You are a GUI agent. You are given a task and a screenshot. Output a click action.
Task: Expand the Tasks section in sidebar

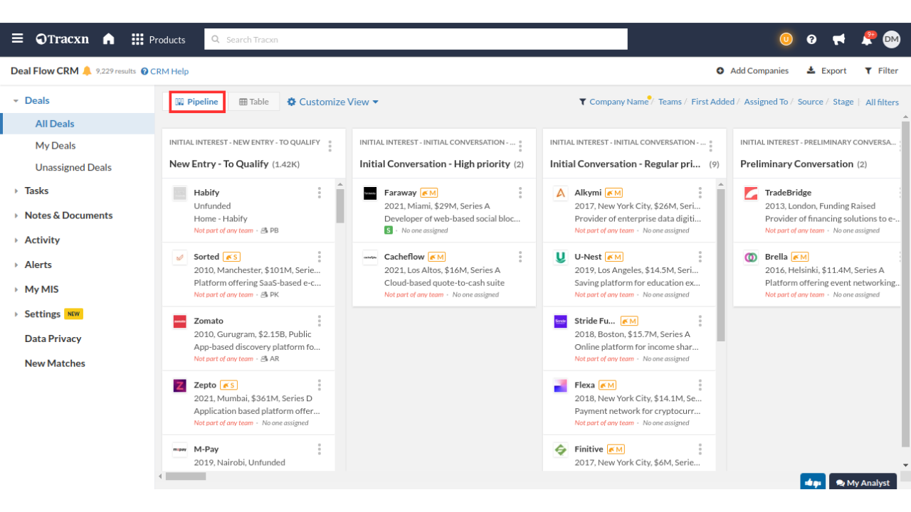(x=36, y=191)
